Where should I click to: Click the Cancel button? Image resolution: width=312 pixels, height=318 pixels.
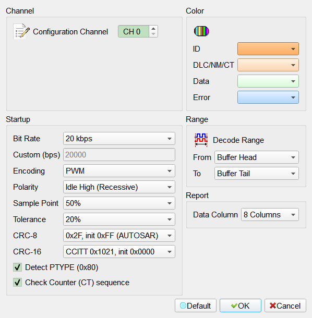tap(285, 305)
